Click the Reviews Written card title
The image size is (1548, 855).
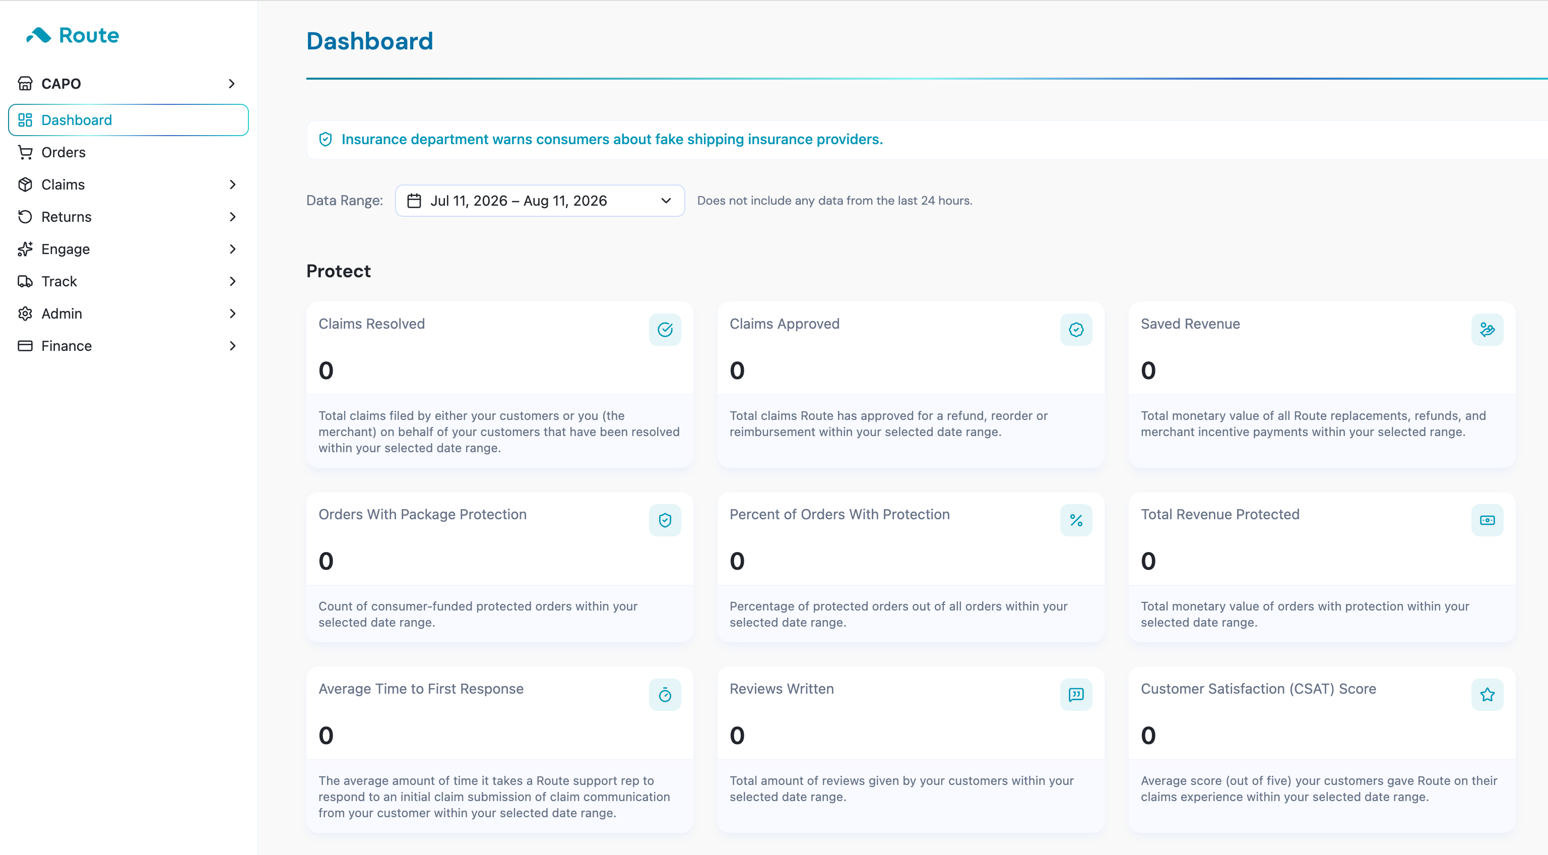coord(781,689)
